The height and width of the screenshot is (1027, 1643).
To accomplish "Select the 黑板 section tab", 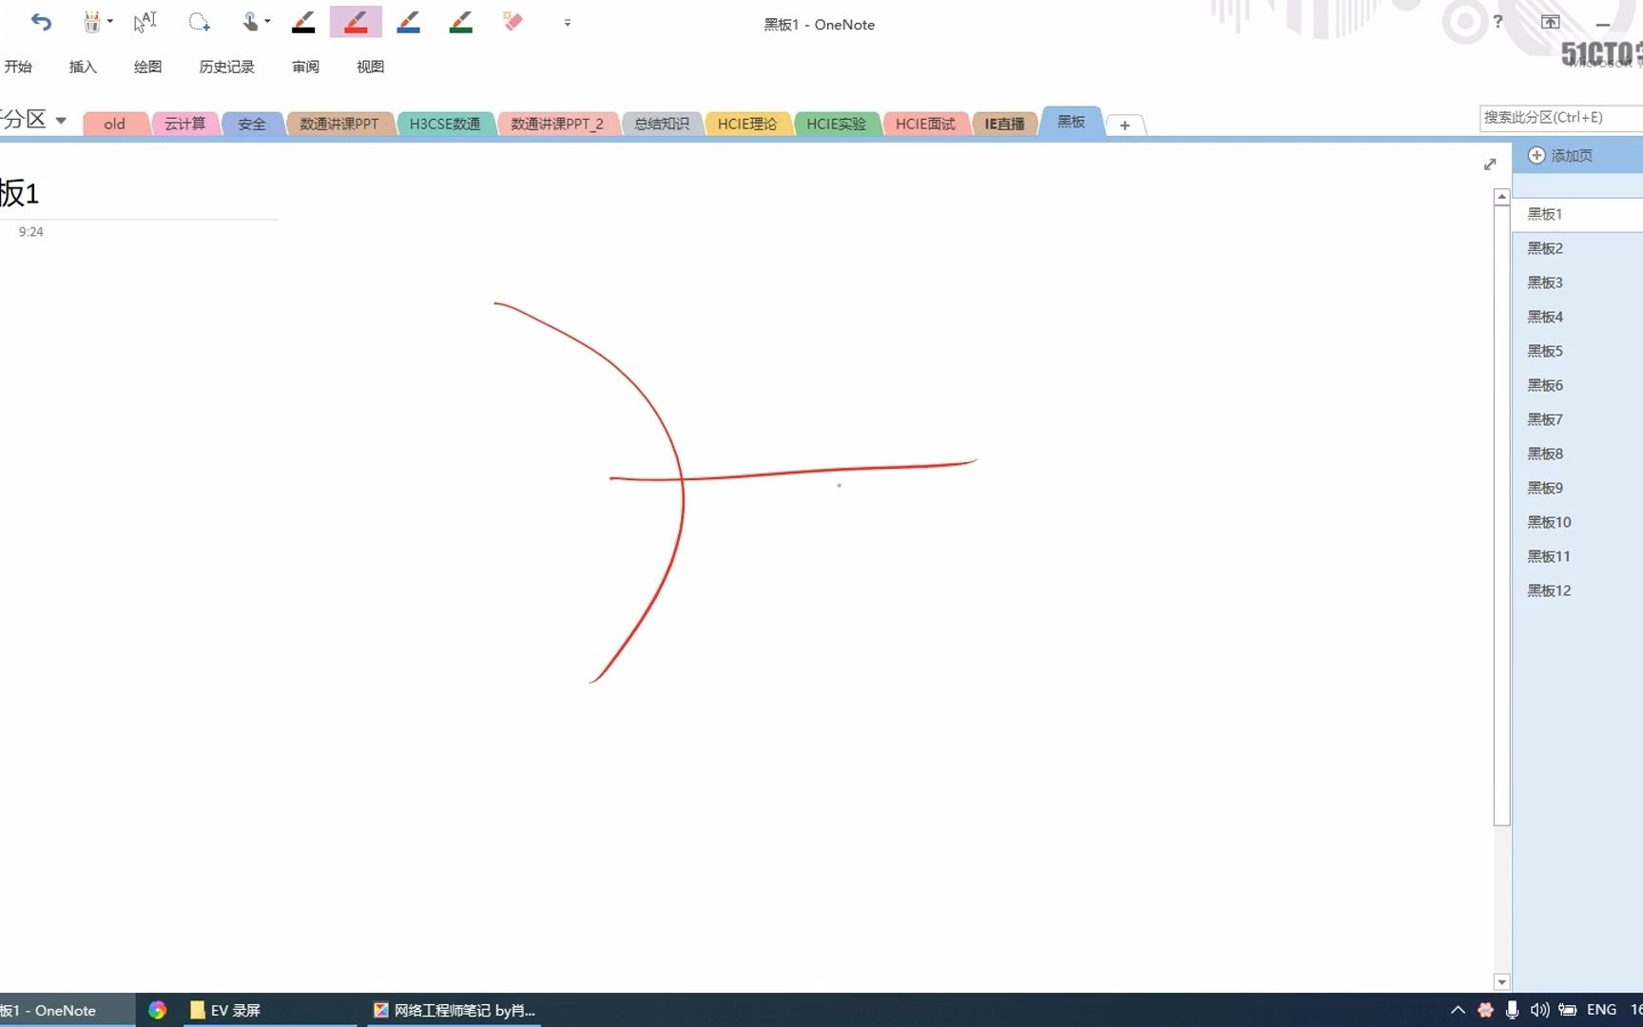I will 1072,122.
